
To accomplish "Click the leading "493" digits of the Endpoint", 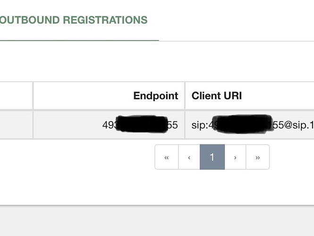I will pos(109,126).
